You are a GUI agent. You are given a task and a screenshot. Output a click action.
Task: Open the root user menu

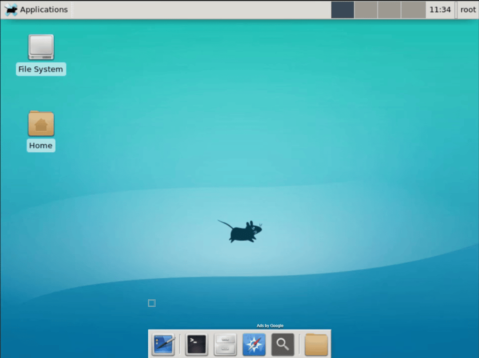click(468, 10)
